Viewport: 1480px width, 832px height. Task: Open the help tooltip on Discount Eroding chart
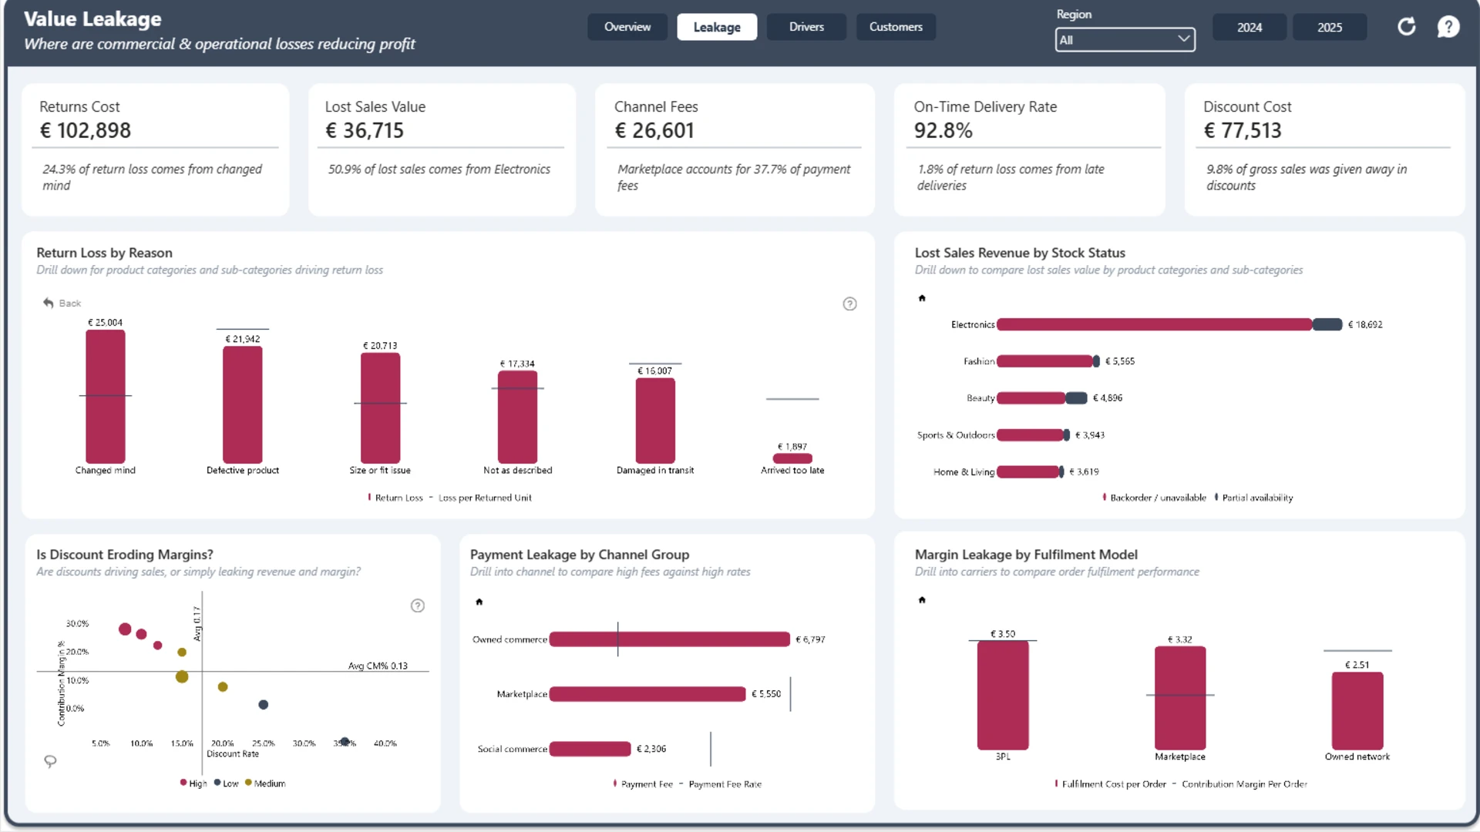418,606
